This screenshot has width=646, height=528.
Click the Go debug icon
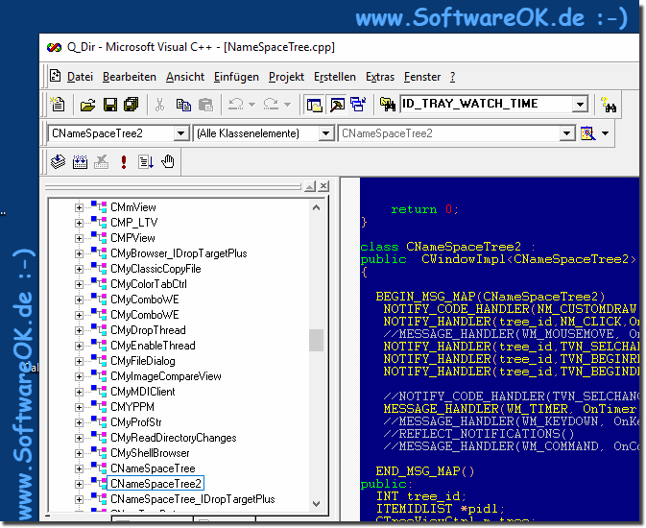point(146,161)
